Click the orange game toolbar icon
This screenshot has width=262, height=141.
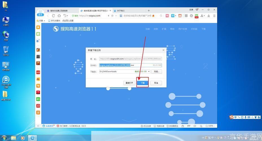pyautogui.click(x=180, y=16)
